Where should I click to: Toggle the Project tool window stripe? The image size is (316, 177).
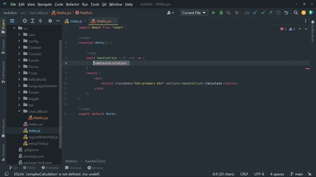click(x=3, y=27)
